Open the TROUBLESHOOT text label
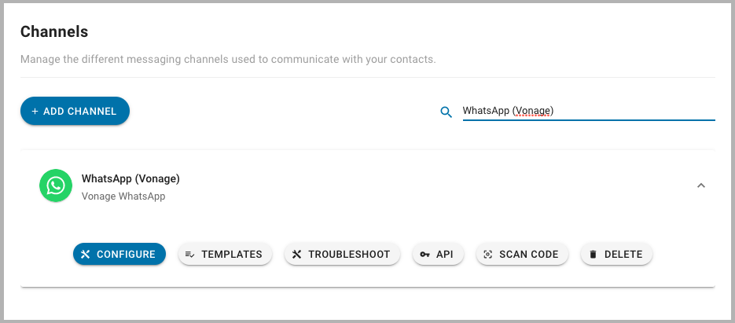Screen dimensions: 735x323 [349, 254]
